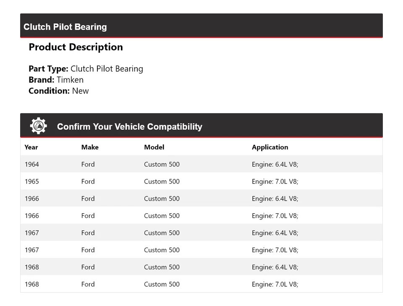Click Engine 6.4L V8 in the 1968 row

(275, 267)
